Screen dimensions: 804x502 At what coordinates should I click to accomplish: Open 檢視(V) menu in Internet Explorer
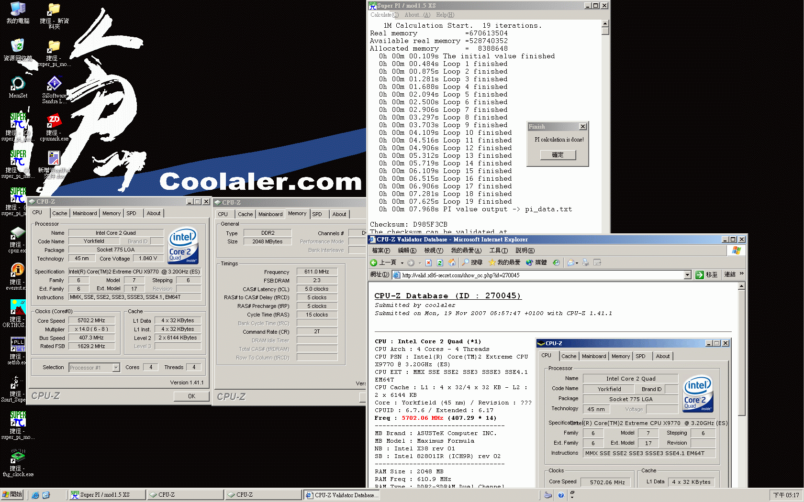tap(434, 251)
